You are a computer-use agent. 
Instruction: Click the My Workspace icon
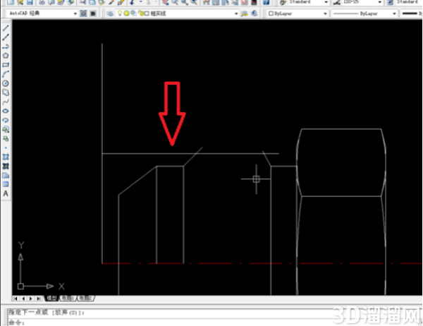pos(93,13)
